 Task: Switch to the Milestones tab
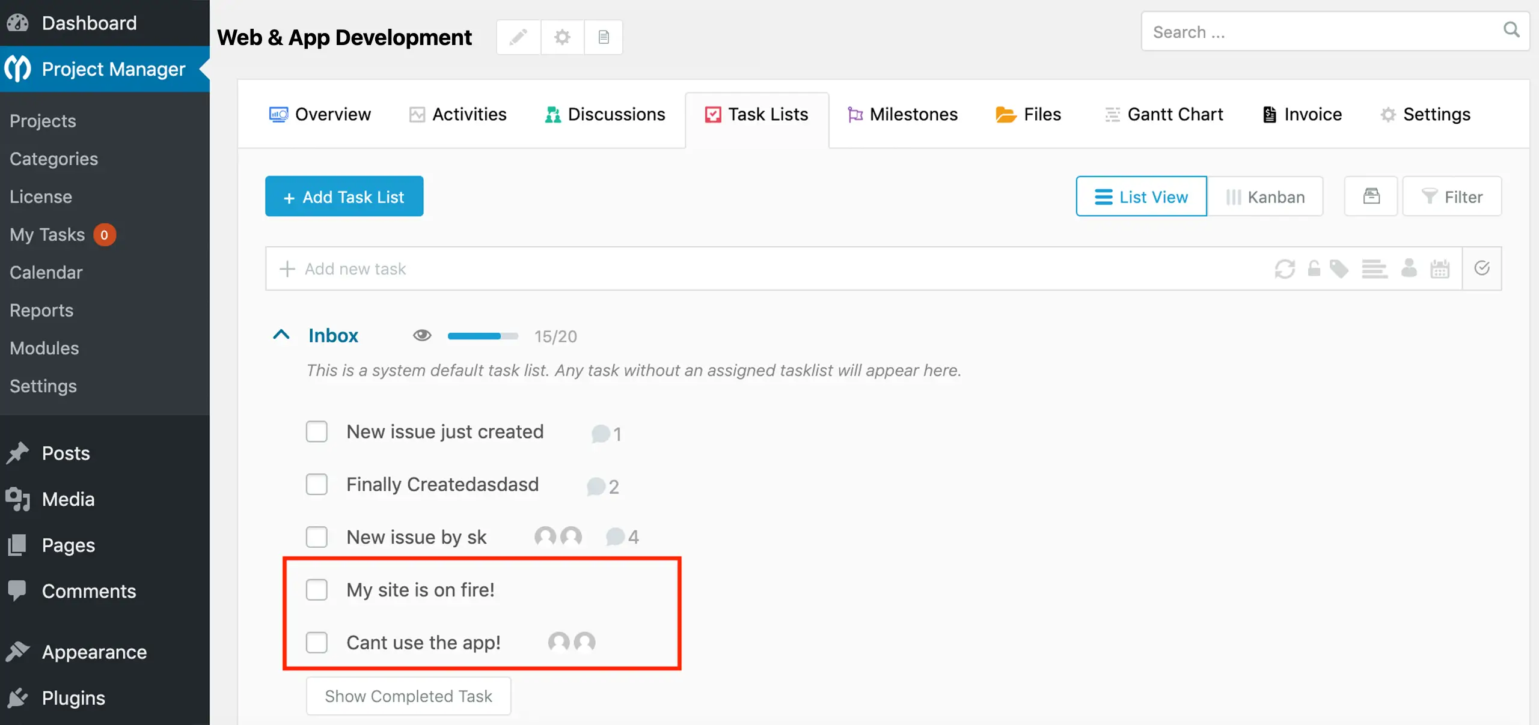click(902, 114)
